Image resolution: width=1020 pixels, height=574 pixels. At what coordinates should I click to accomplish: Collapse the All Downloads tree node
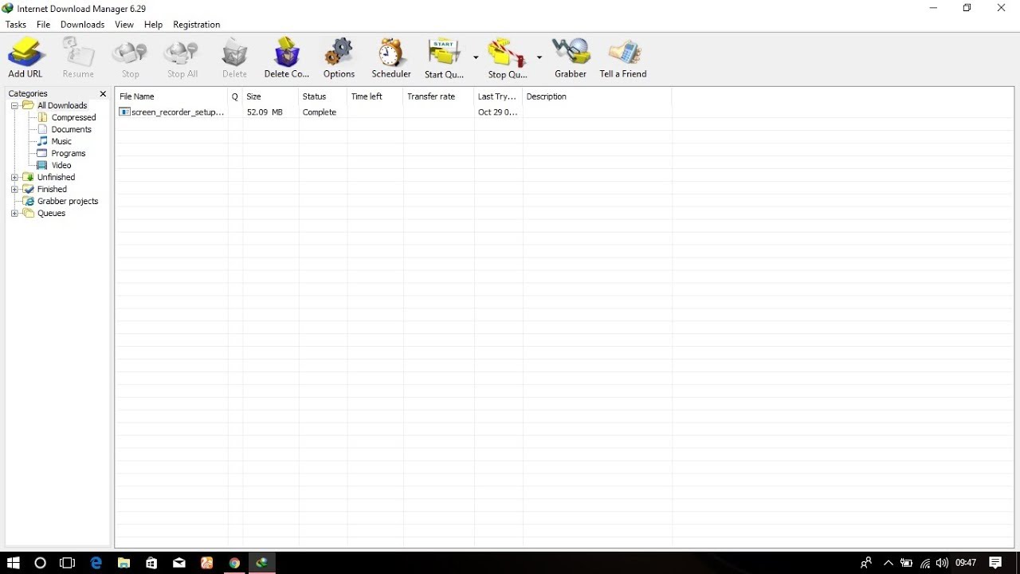[14, 106]
